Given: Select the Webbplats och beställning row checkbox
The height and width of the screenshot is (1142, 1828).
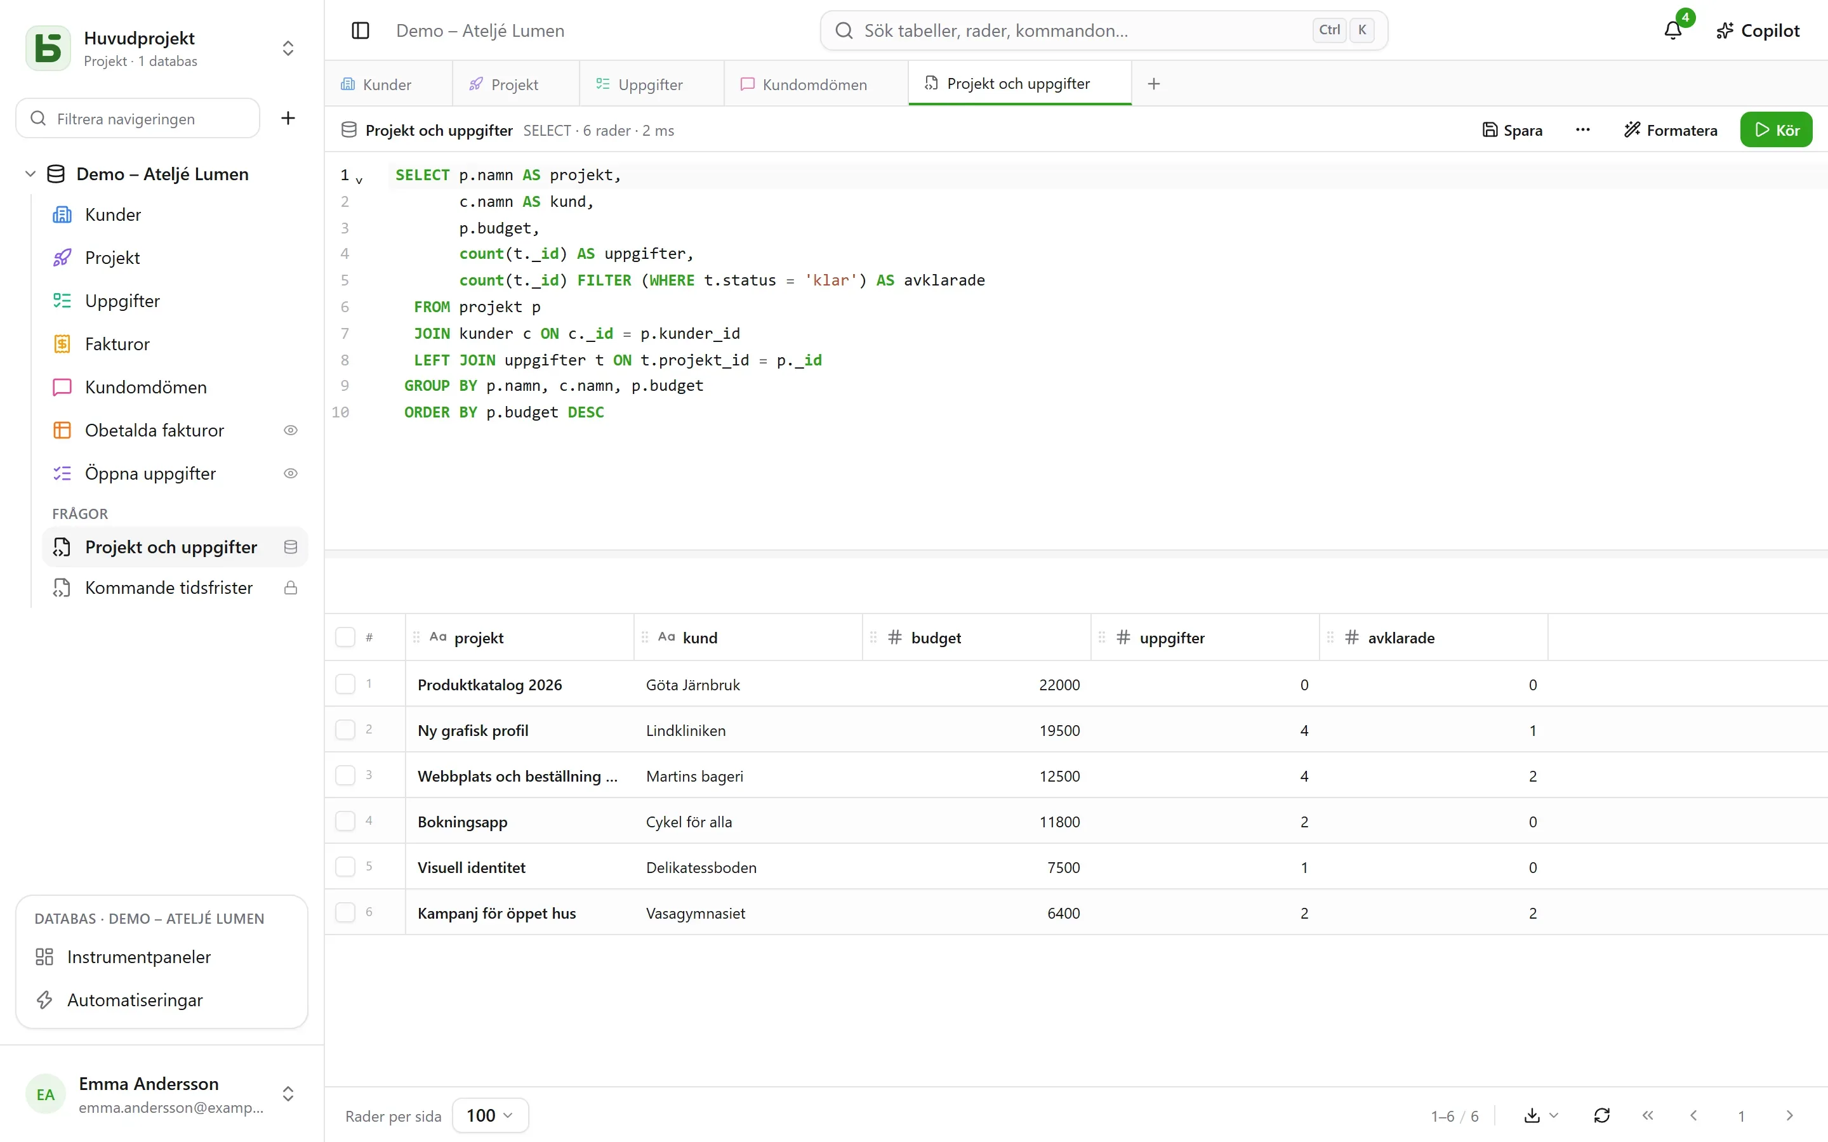Looking at the screenshot, I should [345, 776].
